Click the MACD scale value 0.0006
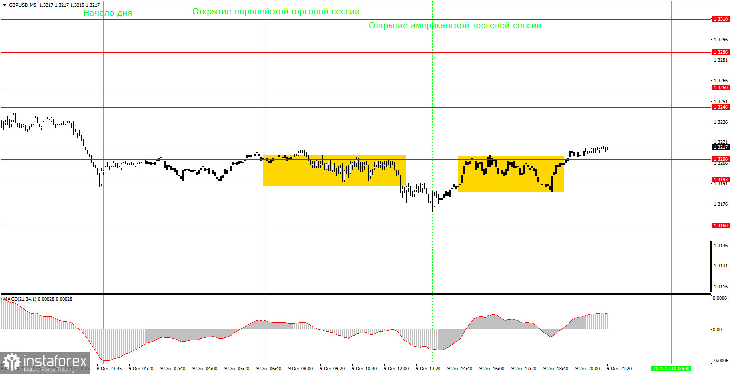Viewport: 731px width, 374px height. (x=721, y=298)
